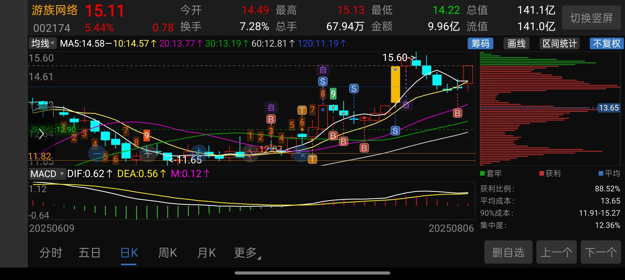The image size is (625, 280).
Task: Tap the 90%成本 range 11.91-15.27
Action: 600,213
